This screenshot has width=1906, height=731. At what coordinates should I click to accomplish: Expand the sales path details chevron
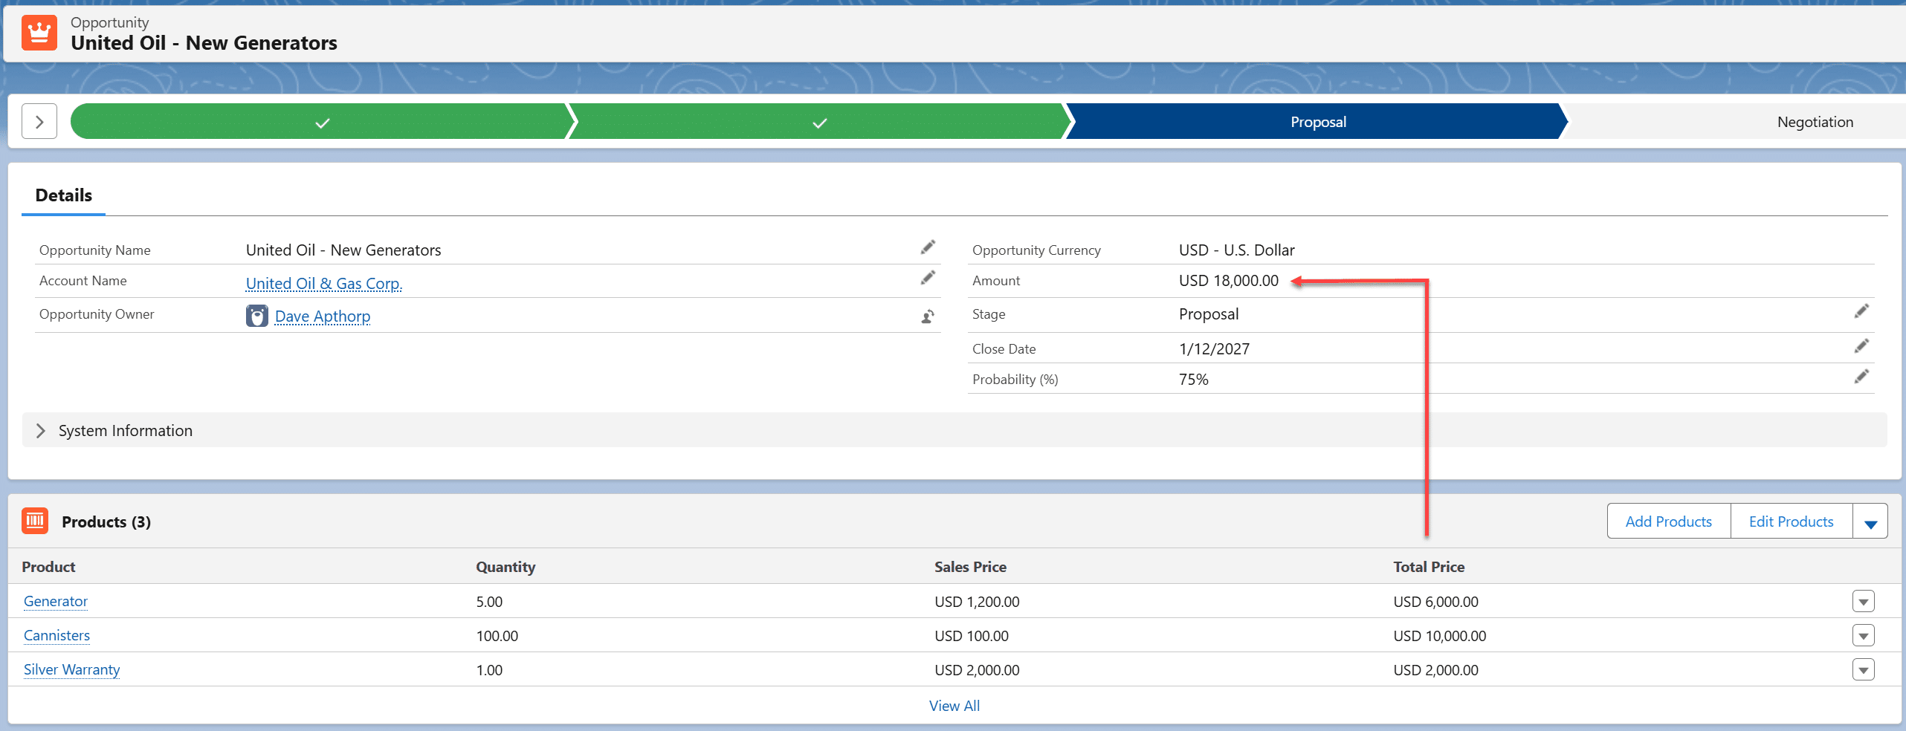point(39,122)
